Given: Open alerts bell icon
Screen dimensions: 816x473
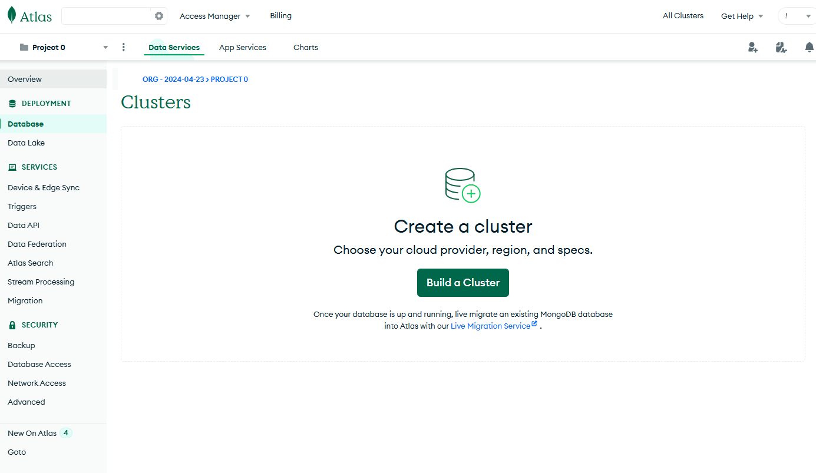Looking at the screenshot, I should [x=810, y=47].
